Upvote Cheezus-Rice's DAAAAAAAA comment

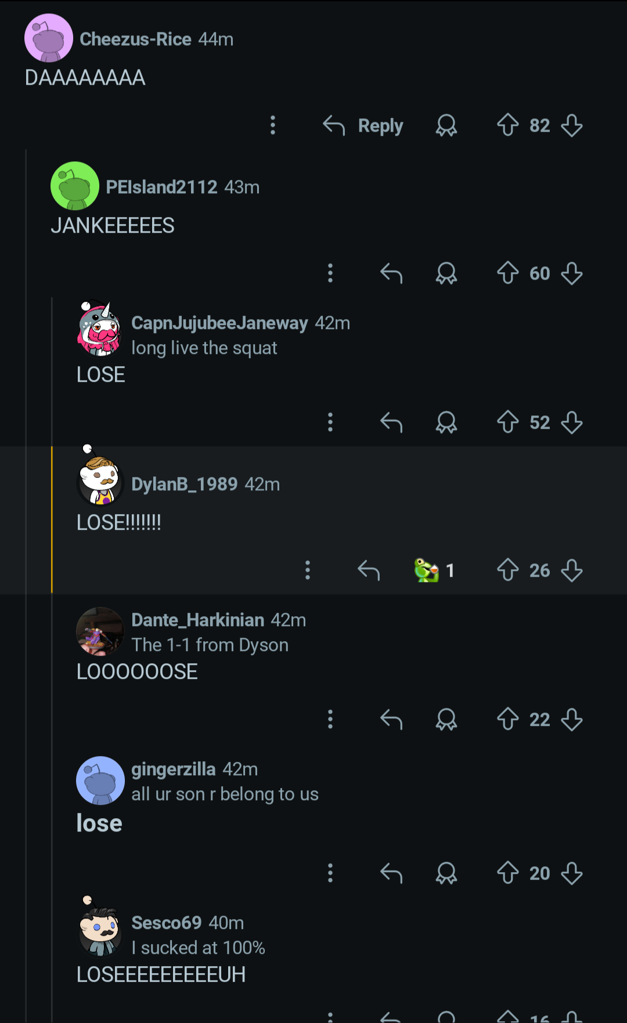coord(507,125)
